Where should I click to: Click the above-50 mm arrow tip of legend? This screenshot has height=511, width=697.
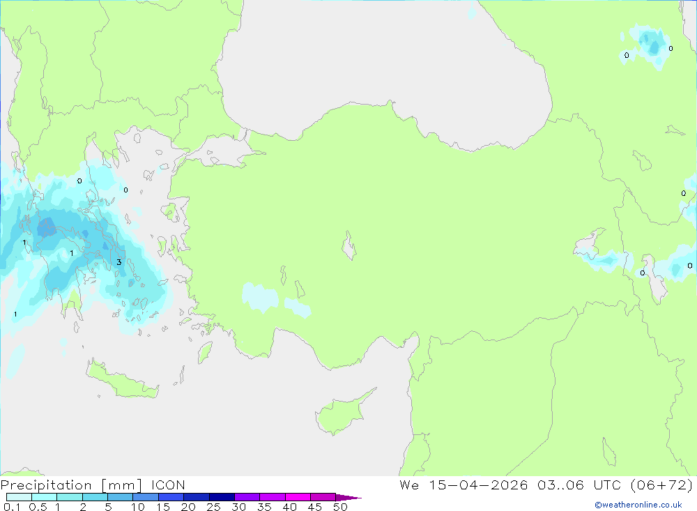(348, 498)
